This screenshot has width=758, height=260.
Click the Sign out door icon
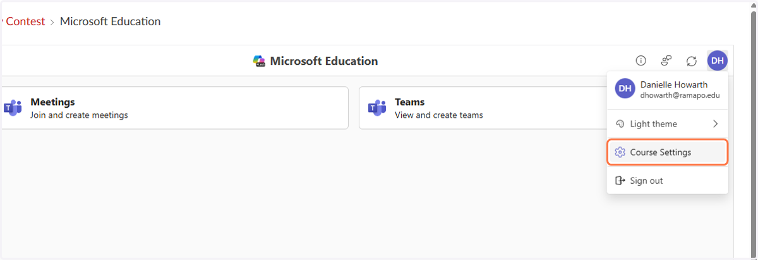pyautogui.click(x=620, y=181)
